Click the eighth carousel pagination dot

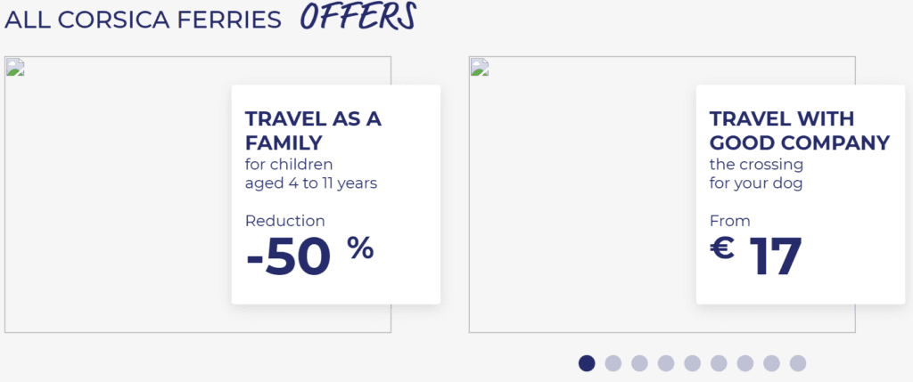click(771, 363)
